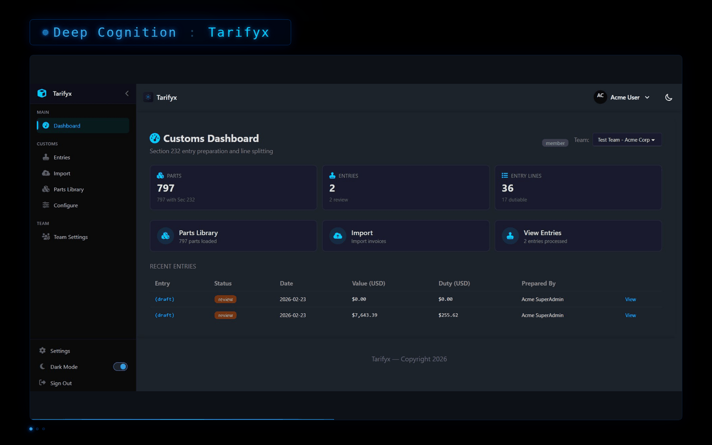
Task: Toggle theme using top-right moon icon
Action: click(668, 97)
